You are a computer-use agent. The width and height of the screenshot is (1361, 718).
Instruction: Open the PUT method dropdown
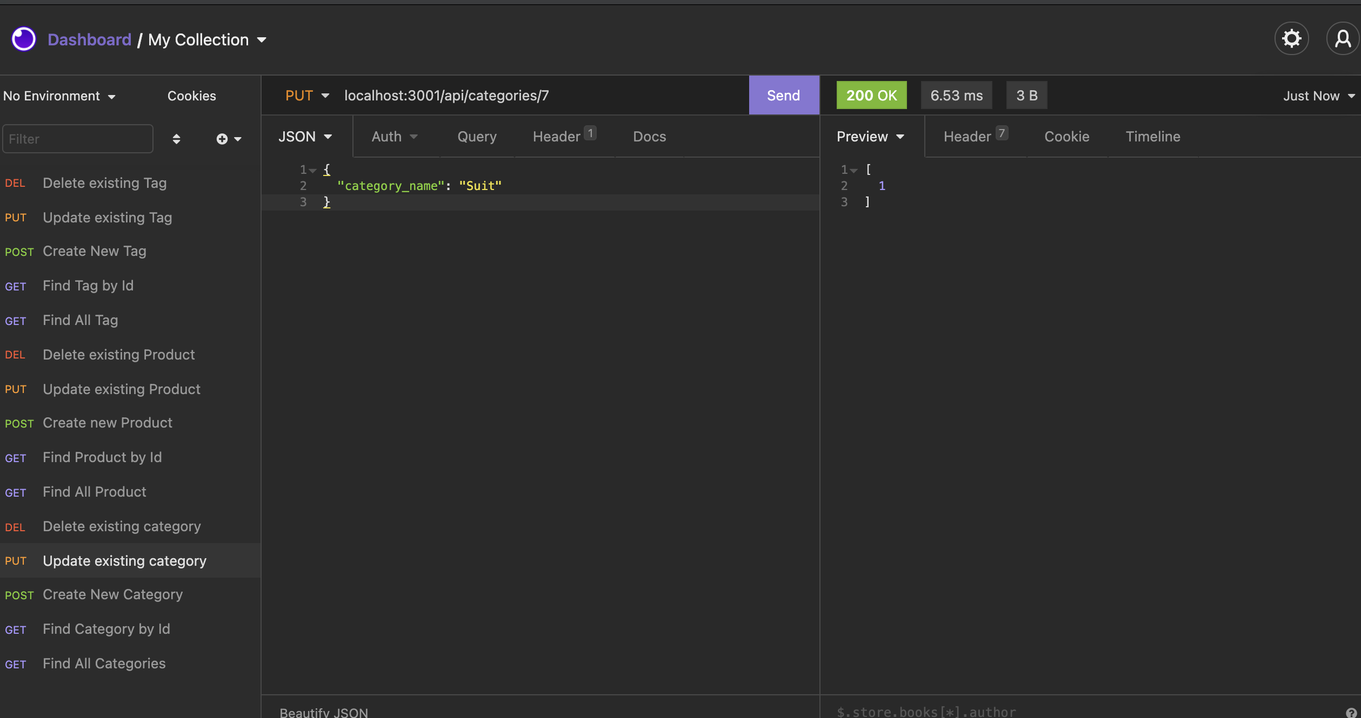tap(307, 95)
